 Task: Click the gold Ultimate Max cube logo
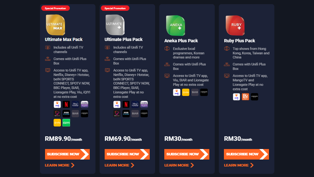tap(55, 25)
